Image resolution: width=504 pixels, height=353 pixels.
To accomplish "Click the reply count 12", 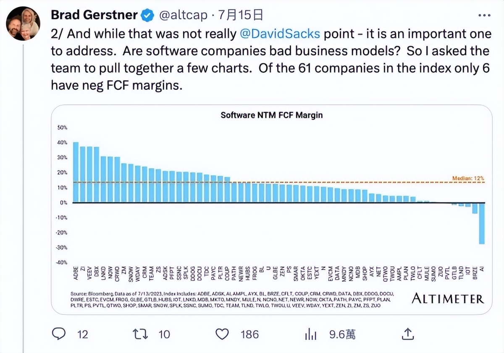I will [83, 334].
